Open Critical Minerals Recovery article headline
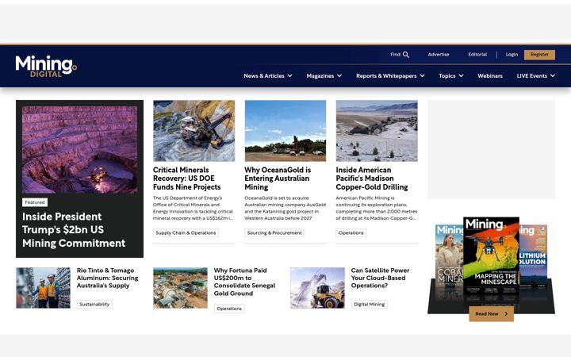571x357 pixels. coord(187,178)
